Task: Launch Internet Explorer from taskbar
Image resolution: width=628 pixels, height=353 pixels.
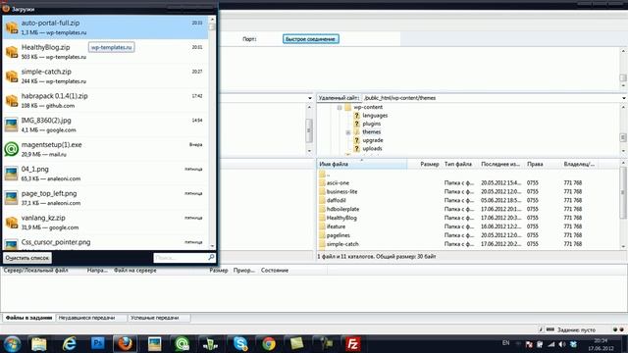Action: click(70, 344)
